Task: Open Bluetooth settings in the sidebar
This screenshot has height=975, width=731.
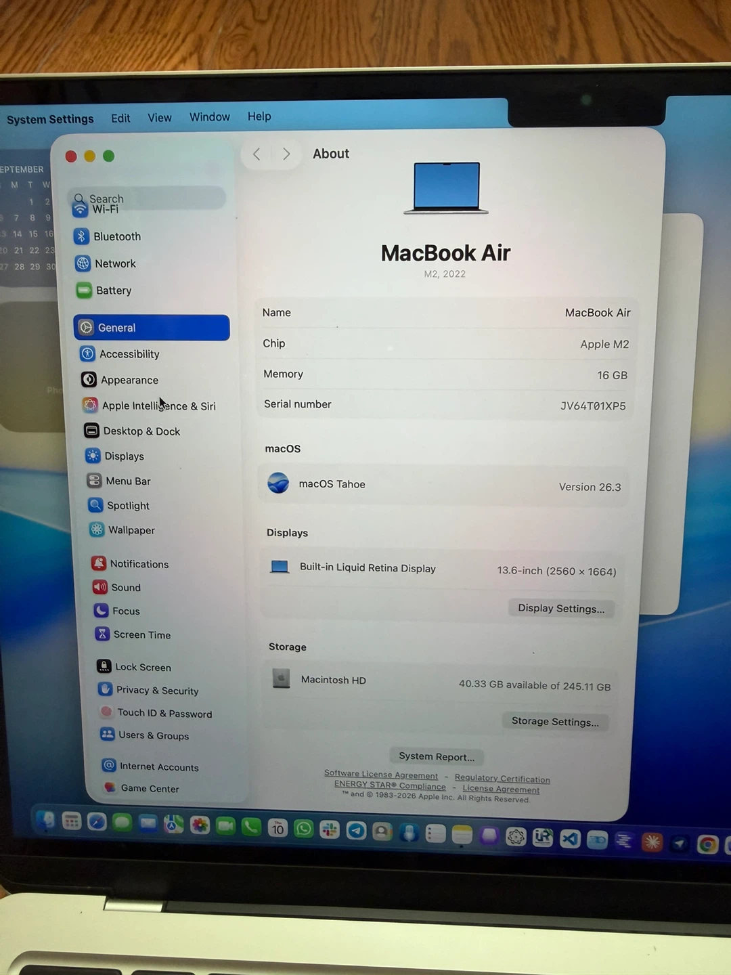Action: 108,236
